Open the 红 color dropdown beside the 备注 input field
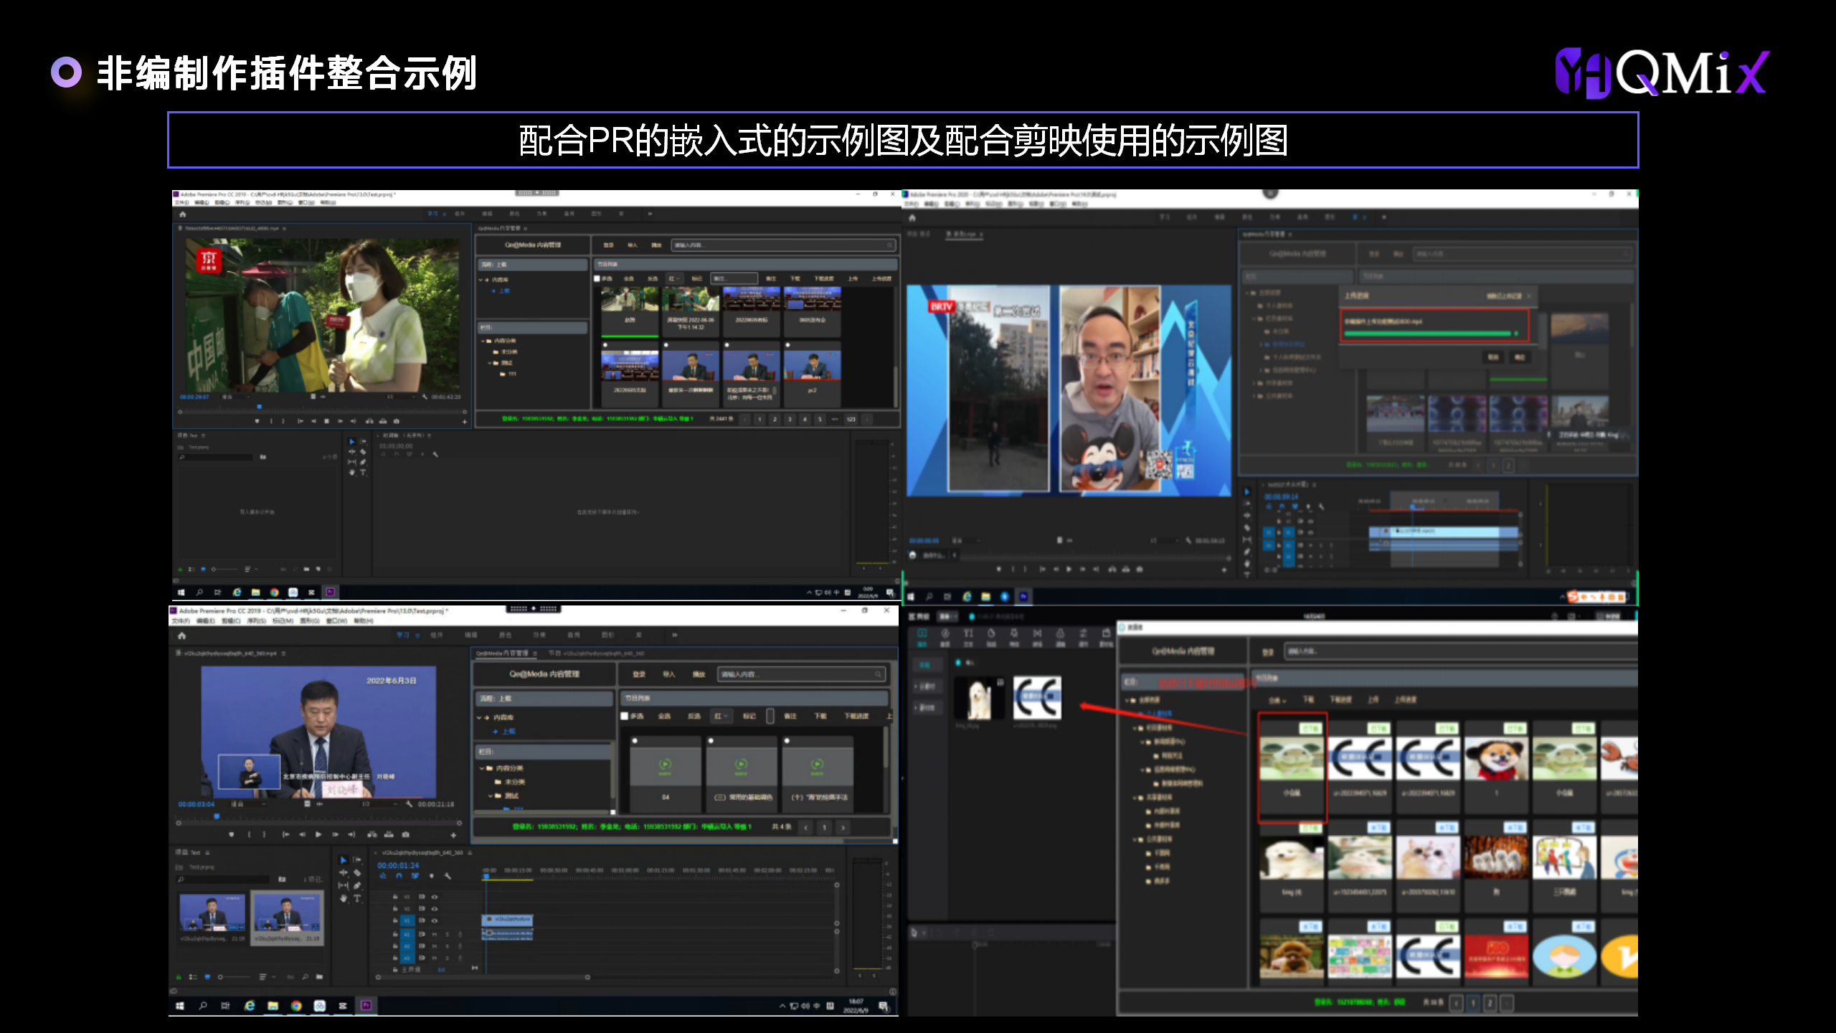 674,278
